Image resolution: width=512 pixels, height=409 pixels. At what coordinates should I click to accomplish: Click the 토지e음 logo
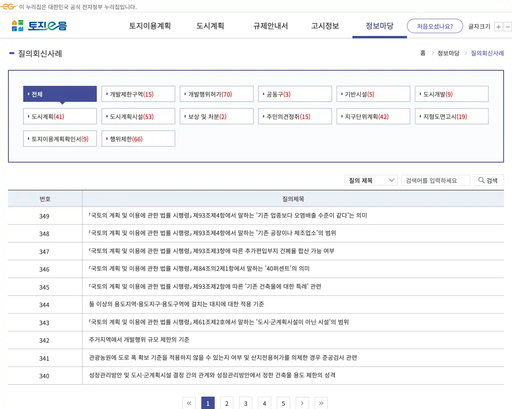click(38, 26)
